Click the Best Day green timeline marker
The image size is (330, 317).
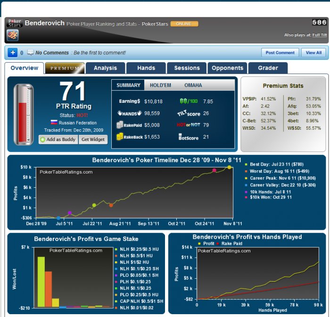click(x=94, y=205)
